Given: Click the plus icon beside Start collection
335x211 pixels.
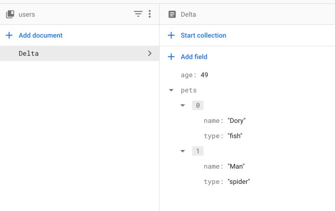Looking at the screenshot, I should (171, 36).
